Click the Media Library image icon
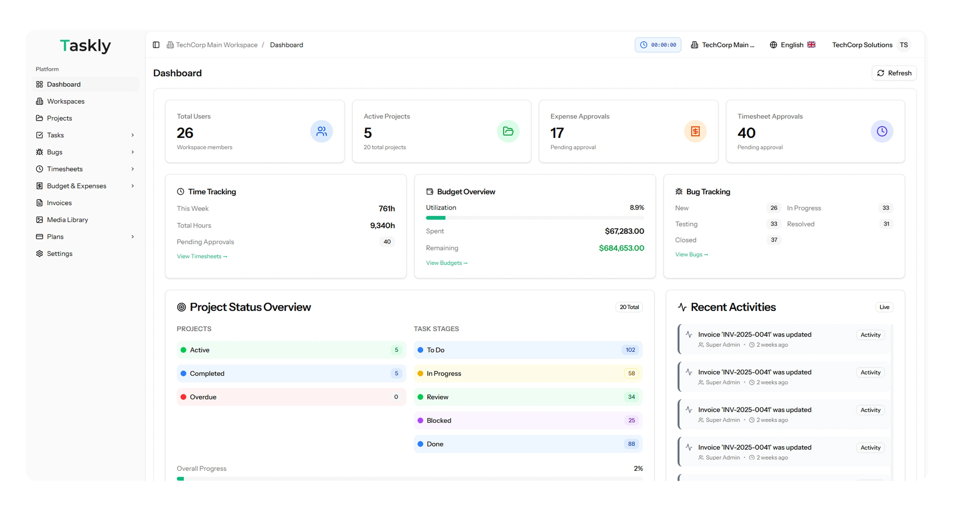Viewport: 957px width, 512px height. pos(39,220)
